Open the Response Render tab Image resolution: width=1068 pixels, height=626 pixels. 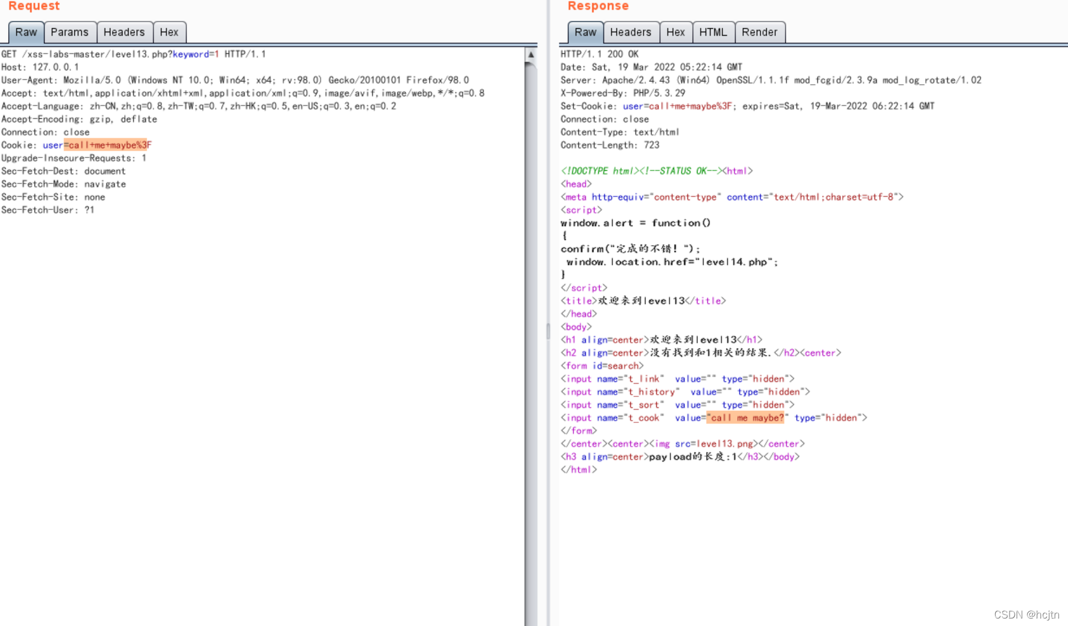pos(760,32)
